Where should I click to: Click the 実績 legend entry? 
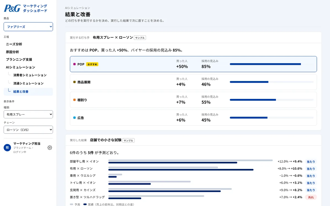(109, 204)
